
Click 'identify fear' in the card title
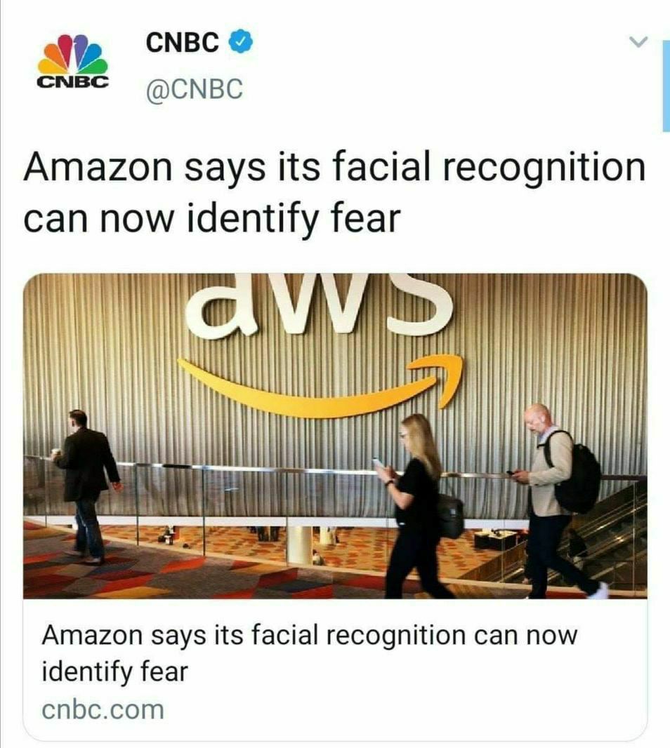[x=114, y=672]
